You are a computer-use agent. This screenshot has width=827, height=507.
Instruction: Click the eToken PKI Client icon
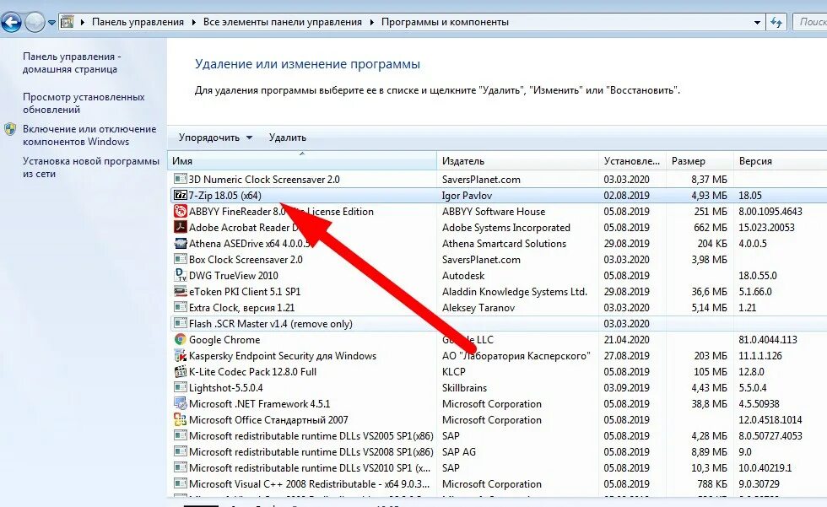(x=181, y=291)
